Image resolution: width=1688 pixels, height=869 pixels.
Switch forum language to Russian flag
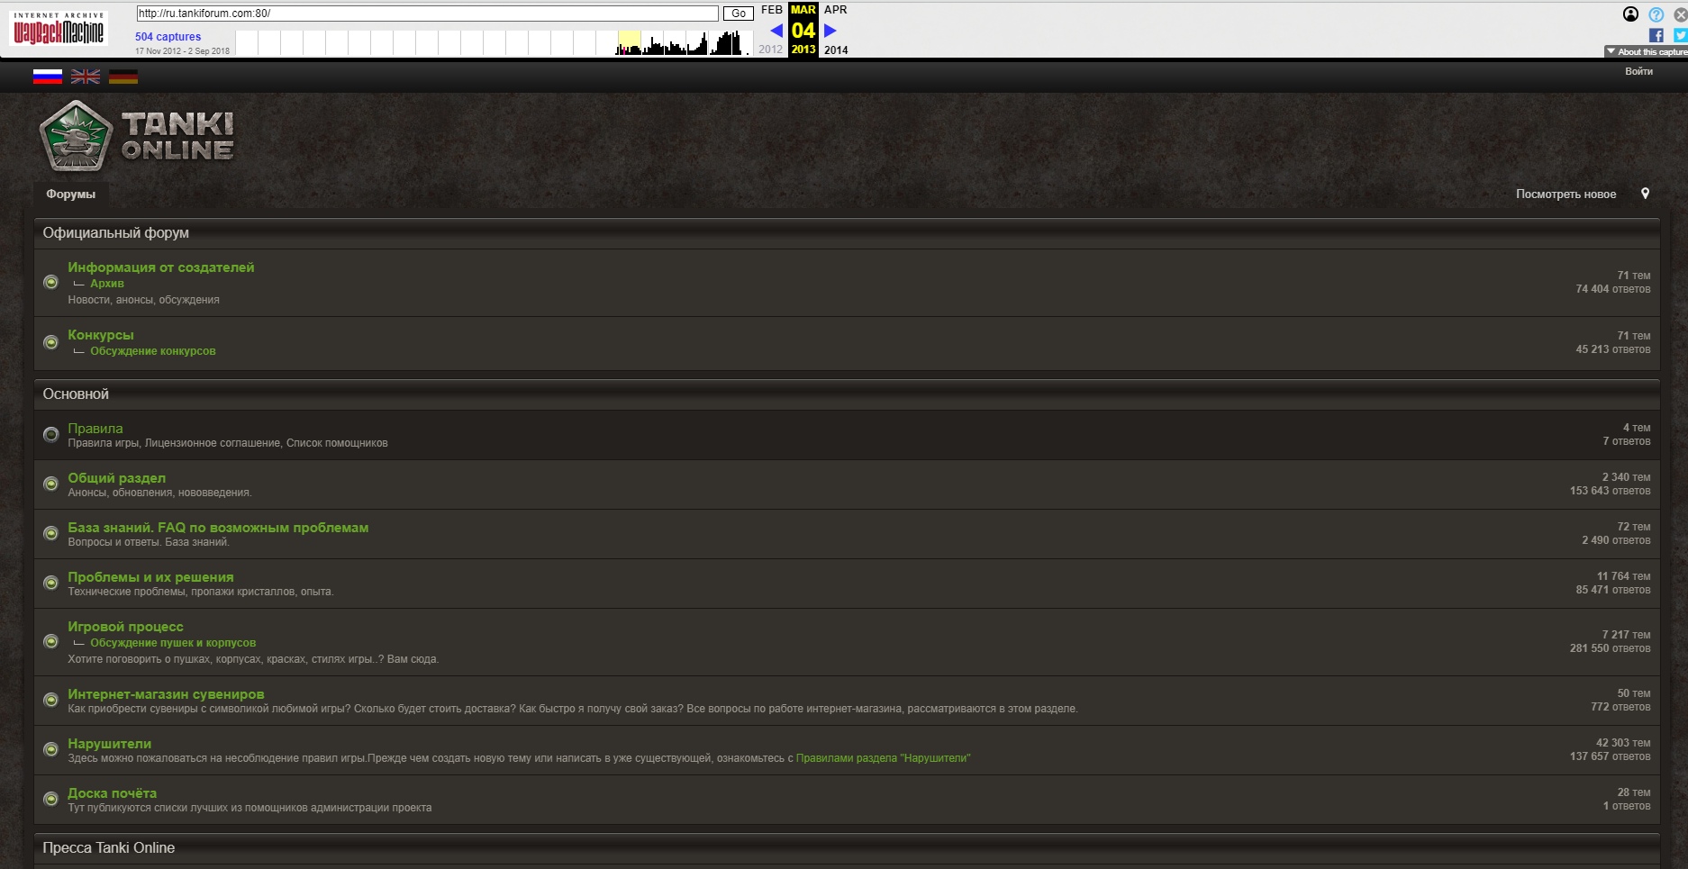48,77
